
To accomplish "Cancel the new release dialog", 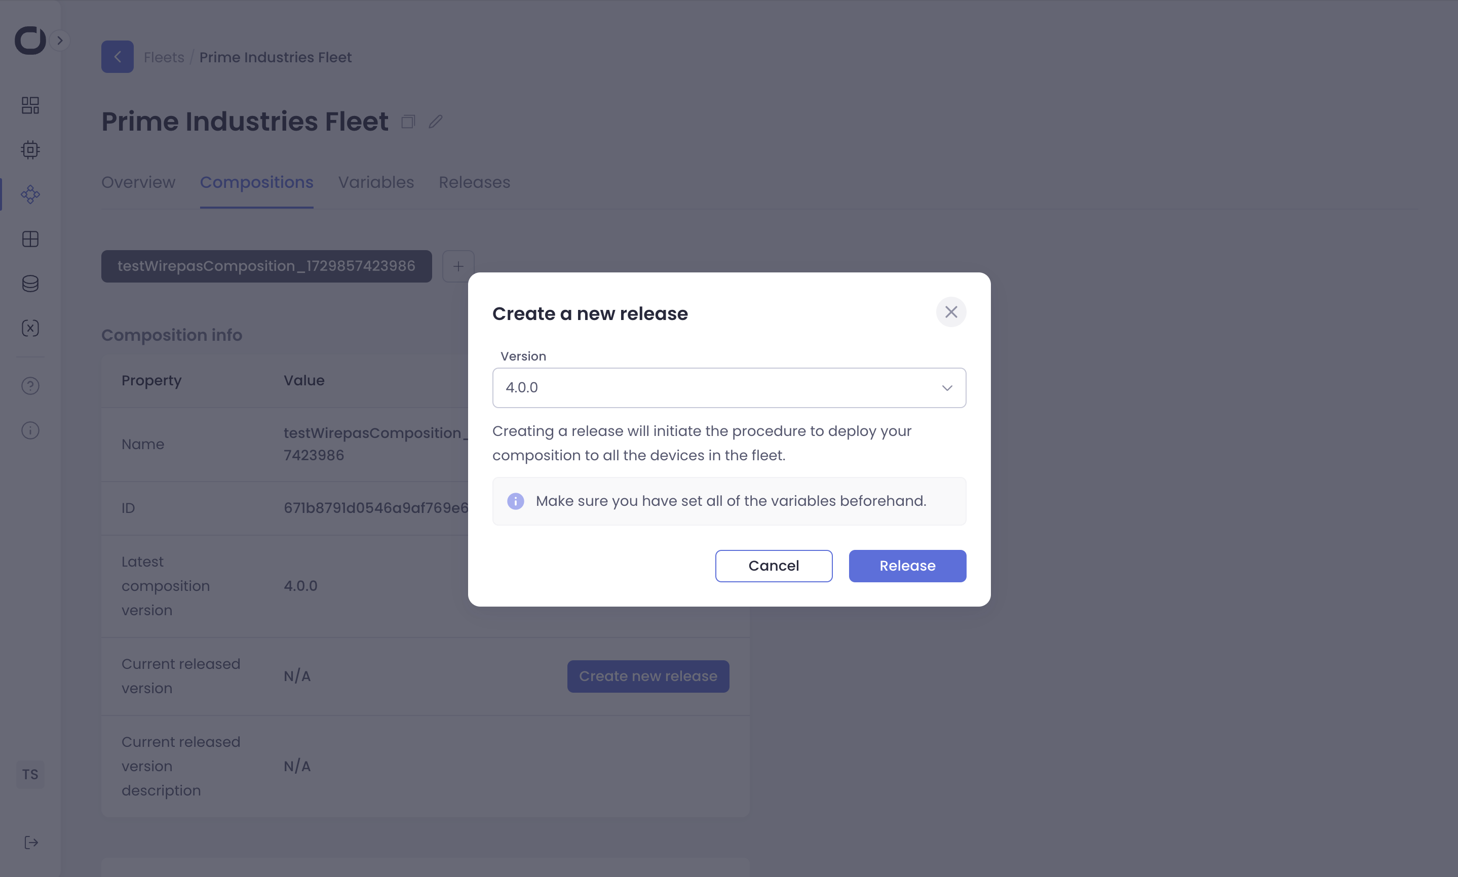I will (774, 566).
